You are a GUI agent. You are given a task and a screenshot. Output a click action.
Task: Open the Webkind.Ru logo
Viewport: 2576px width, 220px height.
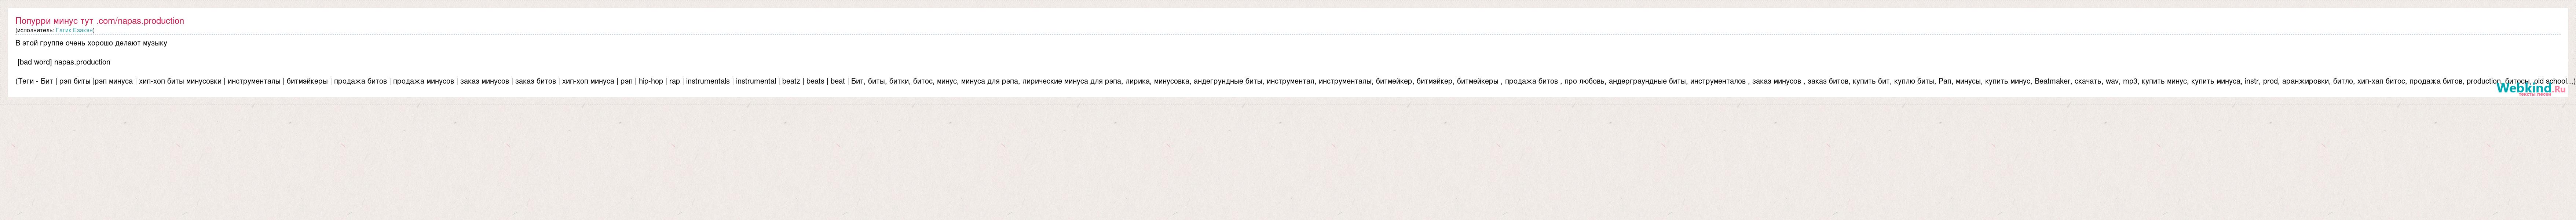tap(2530, 88)
